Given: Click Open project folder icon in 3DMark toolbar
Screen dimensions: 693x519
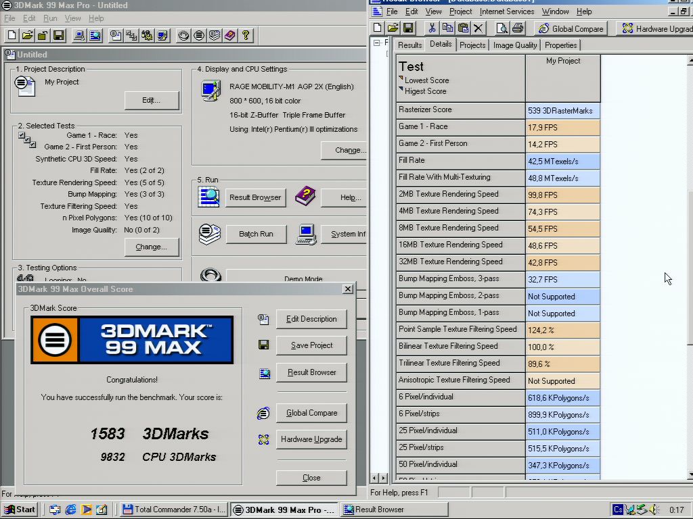Looking at the screenshot, I should [27, 35].
